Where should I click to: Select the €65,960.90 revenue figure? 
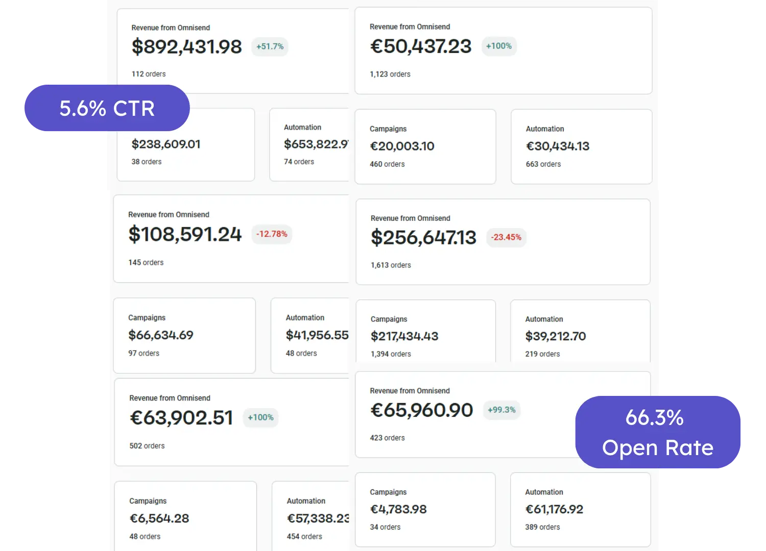[422, 410]
